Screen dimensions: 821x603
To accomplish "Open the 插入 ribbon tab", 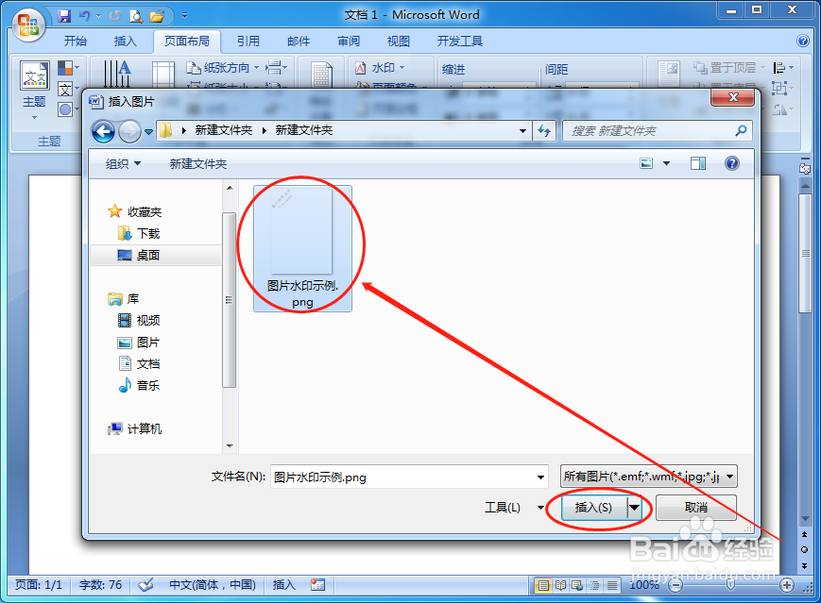I will point(125,42).
